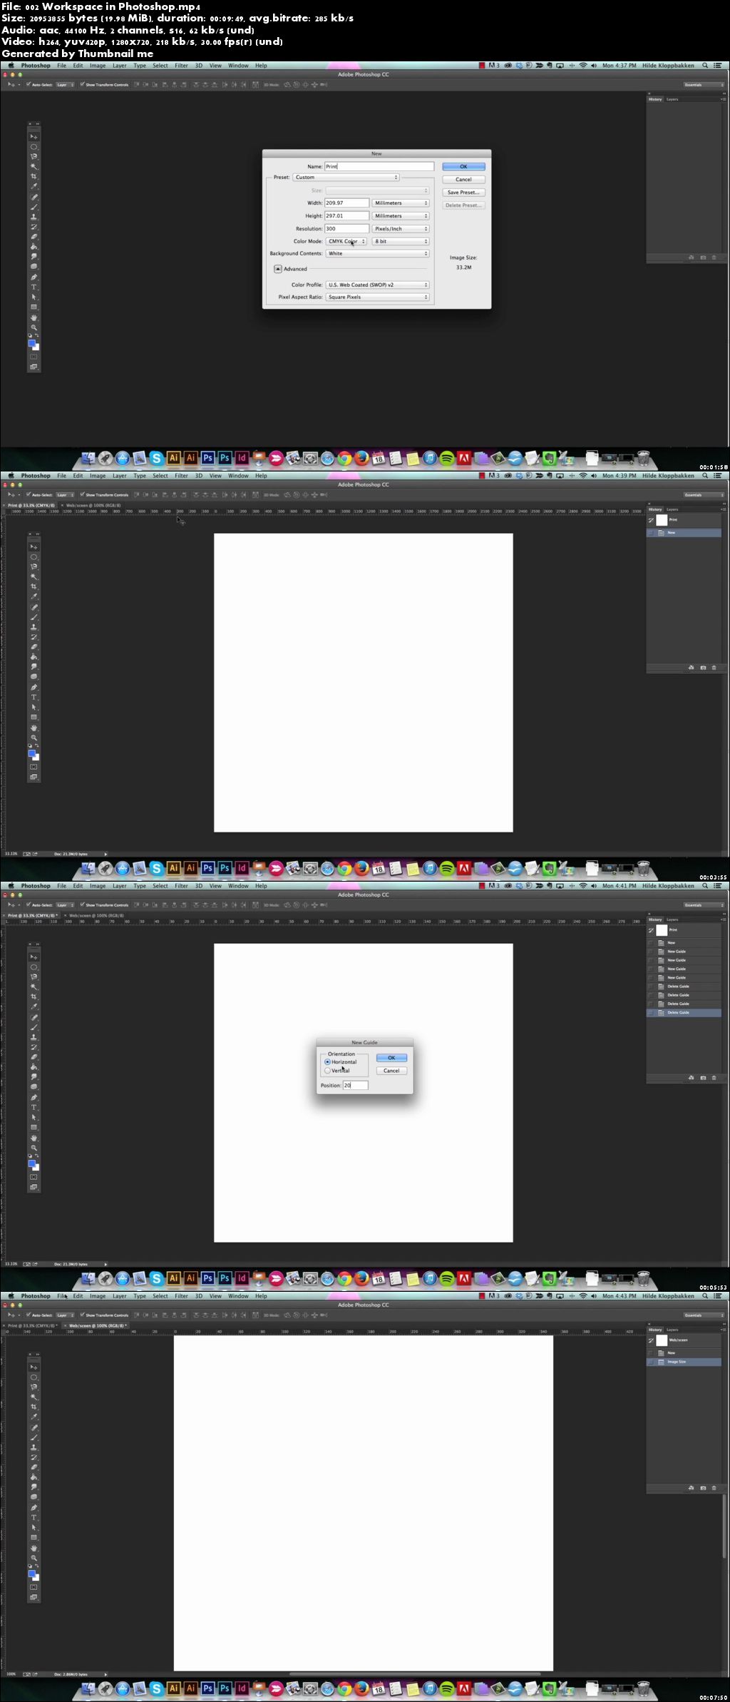This screenshot has height=1702, width=730.
Task: Select the Paint Bucket tool in the 4:43 PM frame
Action: click(34, 1477)
